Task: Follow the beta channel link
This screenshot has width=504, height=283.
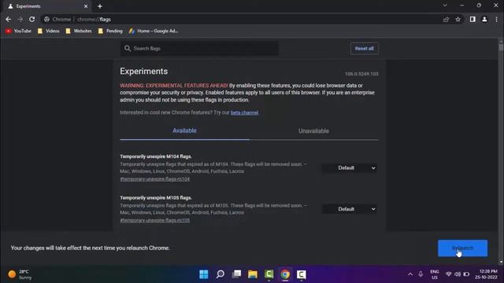Action: coord(244,112)
